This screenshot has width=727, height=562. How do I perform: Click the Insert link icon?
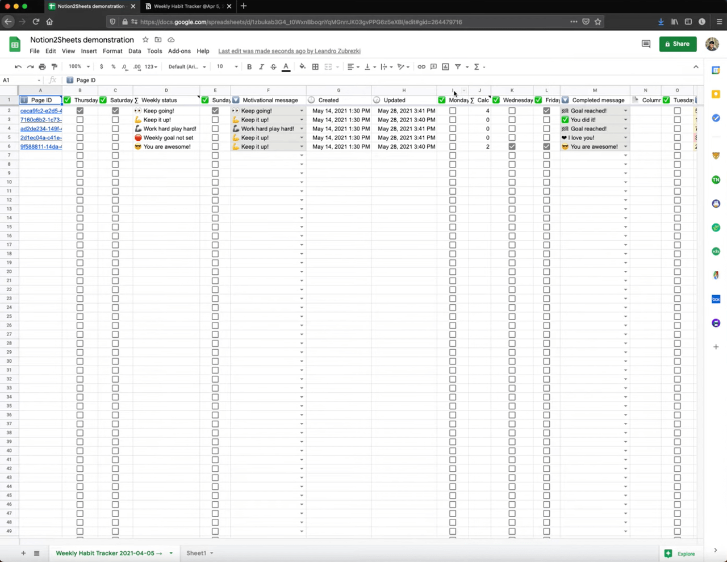421,67
